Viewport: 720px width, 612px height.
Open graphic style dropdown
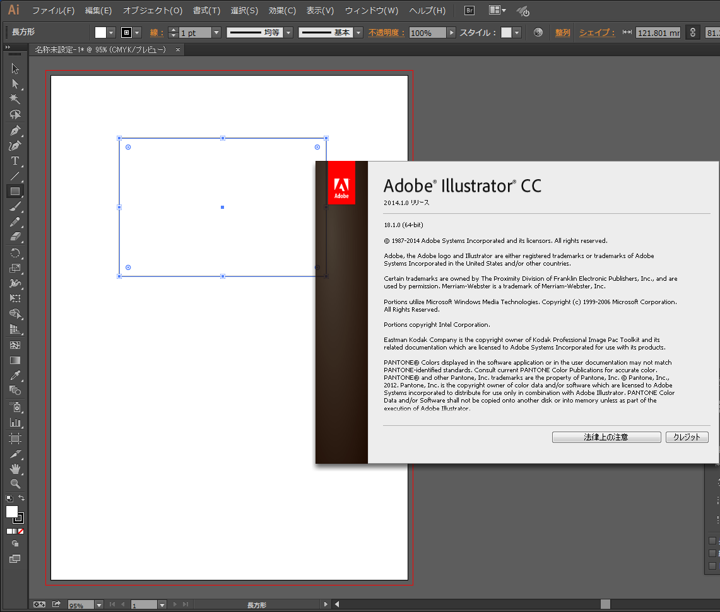[517, 33]
